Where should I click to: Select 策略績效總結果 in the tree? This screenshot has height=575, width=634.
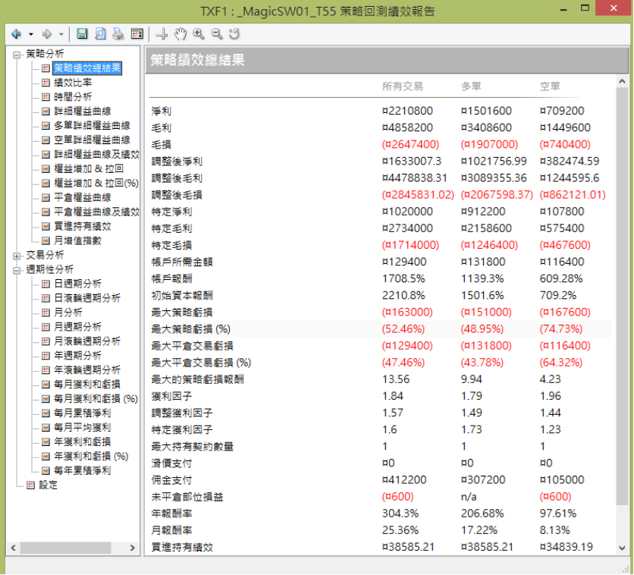pyautogui.click(x=87, y=68)
